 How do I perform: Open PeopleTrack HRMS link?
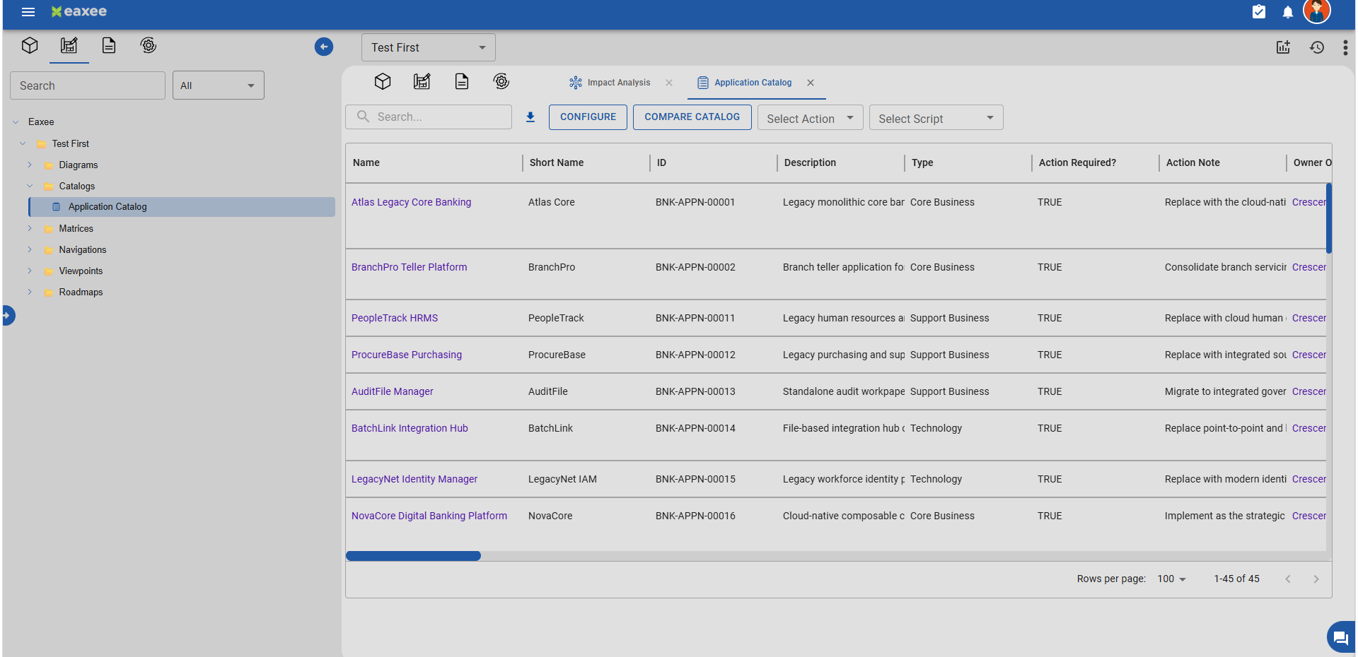click(x=395, y=318)
